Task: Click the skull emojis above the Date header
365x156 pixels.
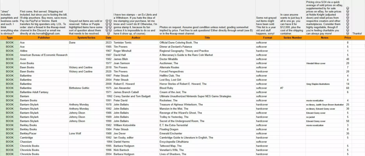Action: tap(109, 27)
